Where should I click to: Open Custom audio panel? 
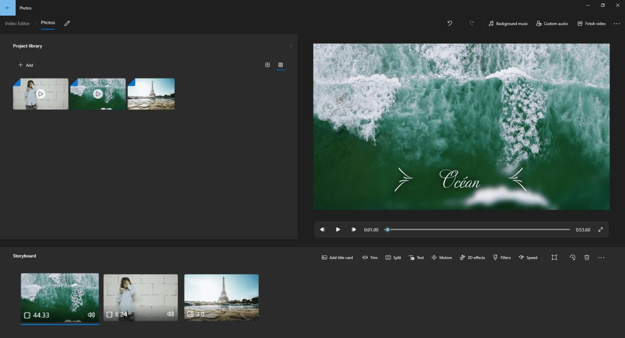coord(552,23)
